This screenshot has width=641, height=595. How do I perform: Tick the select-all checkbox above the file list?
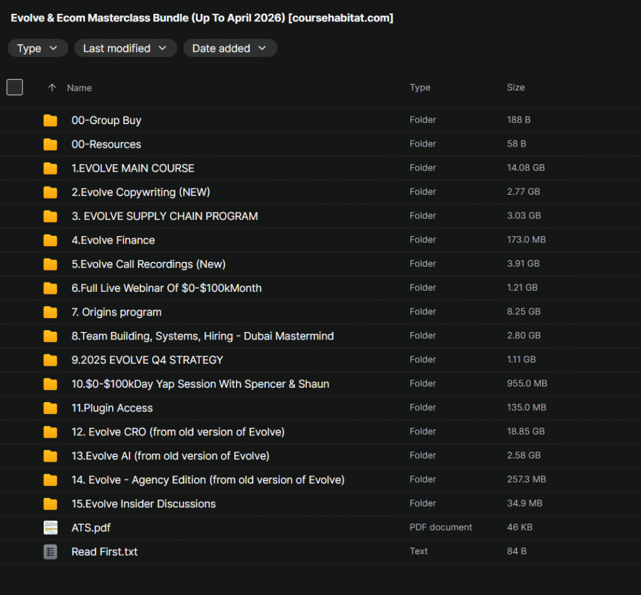(x=14, y=87)
